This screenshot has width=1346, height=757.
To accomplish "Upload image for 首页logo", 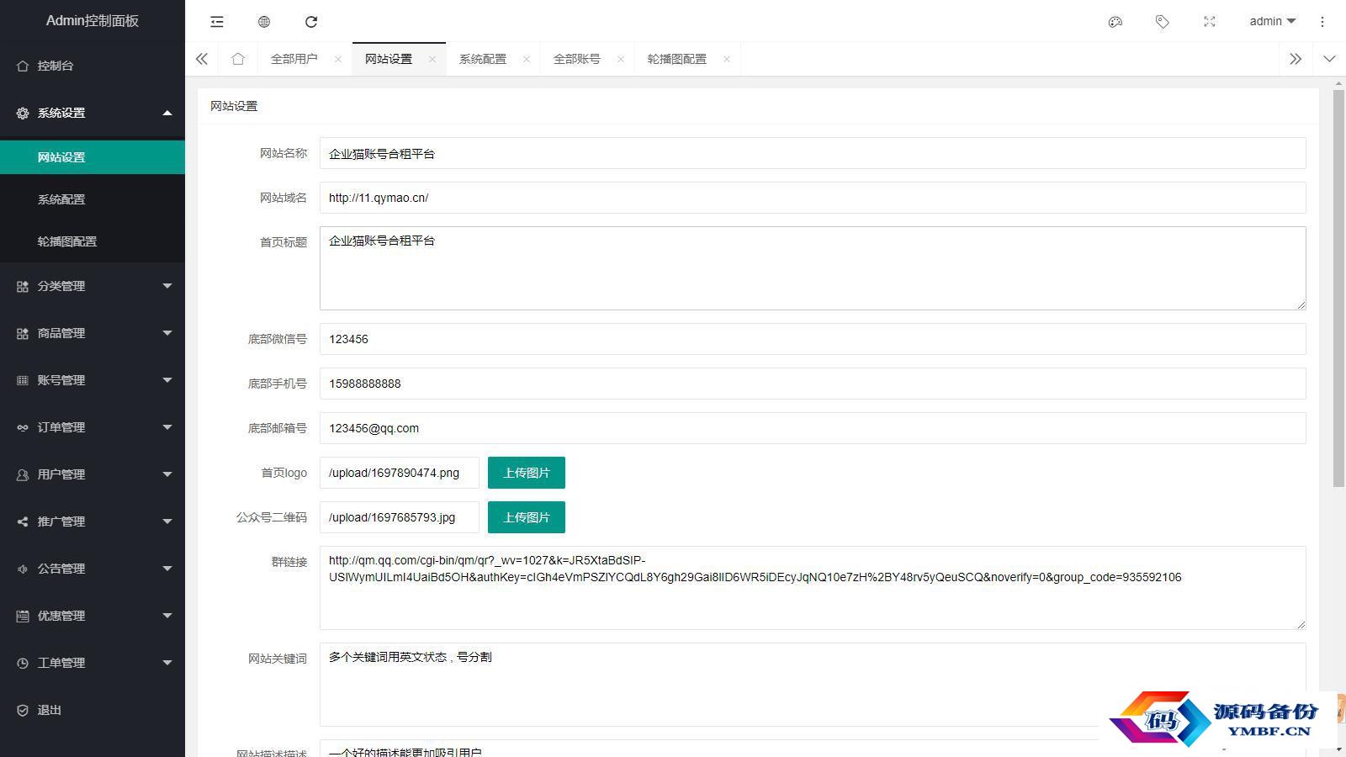I will tap(527, 473).
